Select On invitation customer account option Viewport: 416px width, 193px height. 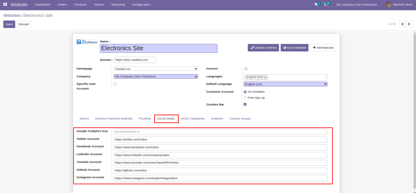point(245,92)
